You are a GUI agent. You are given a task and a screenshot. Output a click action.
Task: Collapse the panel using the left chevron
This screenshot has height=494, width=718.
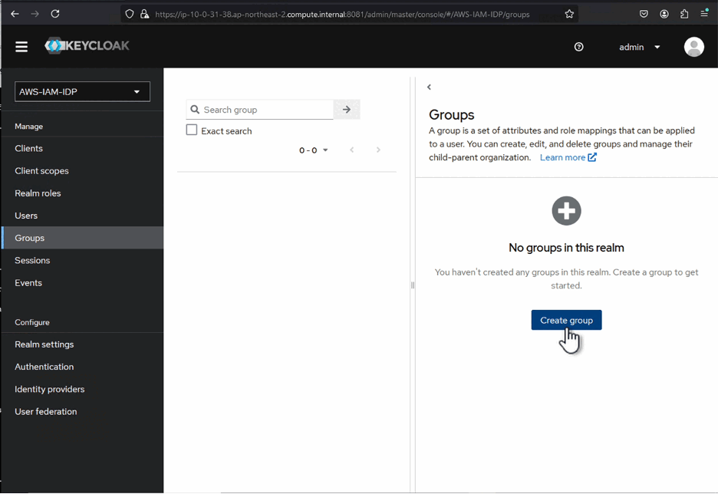pyautogui.click(x=429, y=87)
